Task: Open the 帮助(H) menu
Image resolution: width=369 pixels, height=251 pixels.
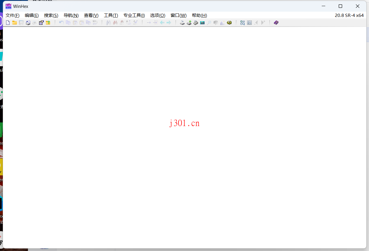Action: coord(200,15)
